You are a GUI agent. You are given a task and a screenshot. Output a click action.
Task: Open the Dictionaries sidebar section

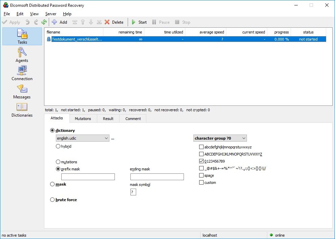[22, 110]
